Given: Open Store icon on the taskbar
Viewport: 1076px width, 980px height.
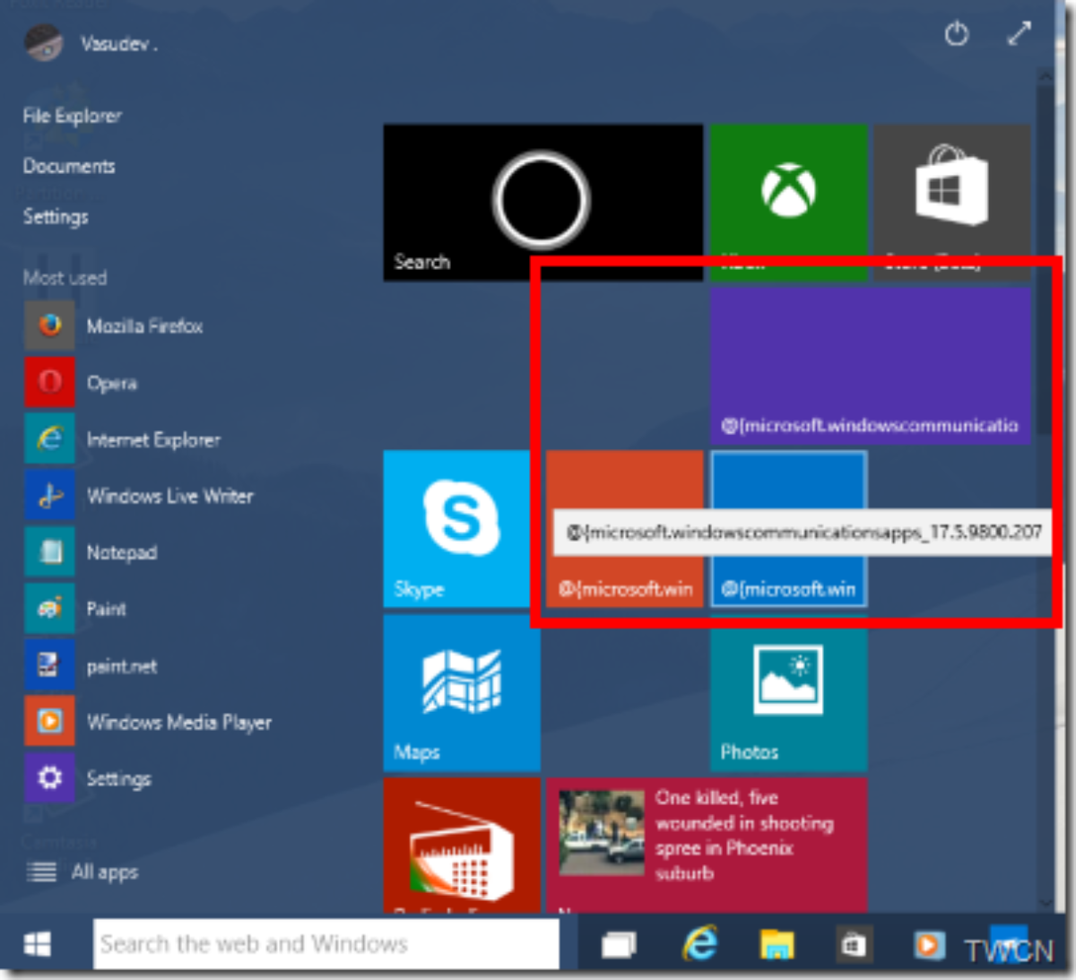Looking at the screenshot, I should (x=853, y=945).
